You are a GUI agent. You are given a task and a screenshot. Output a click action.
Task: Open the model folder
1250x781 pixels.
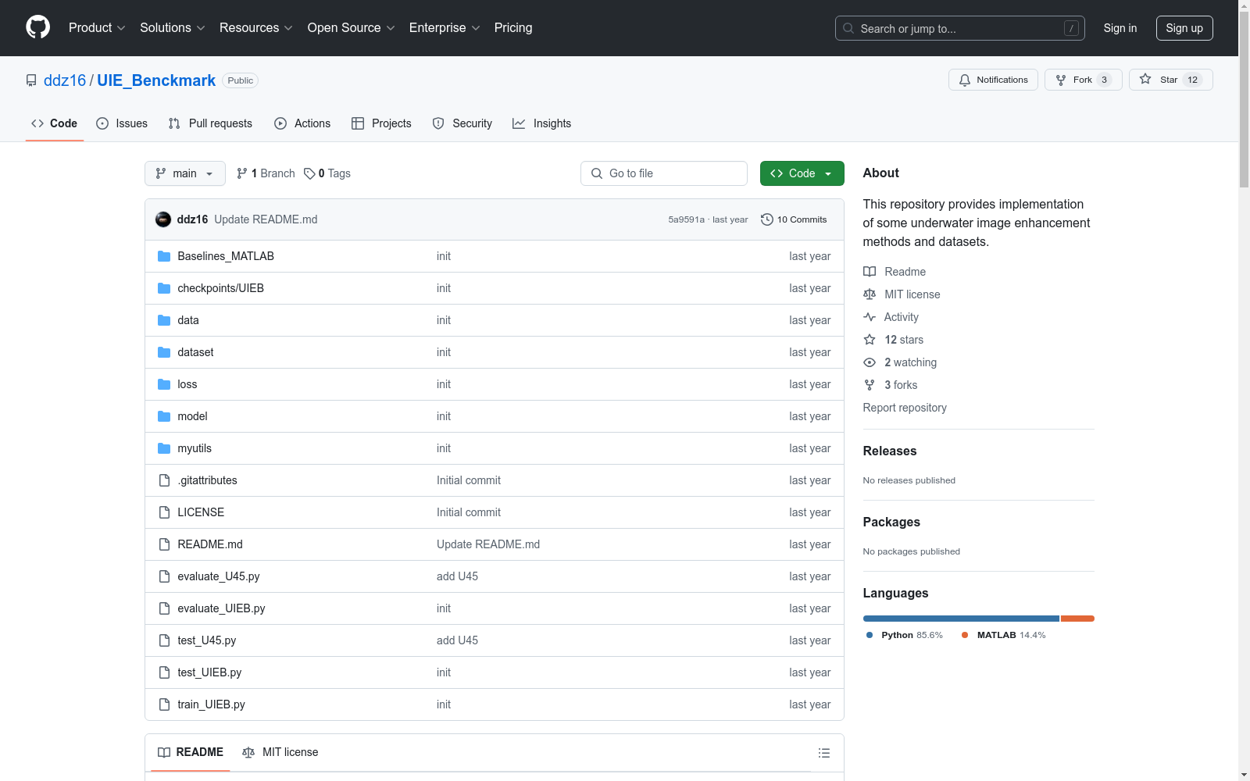(x=192, y=416)
